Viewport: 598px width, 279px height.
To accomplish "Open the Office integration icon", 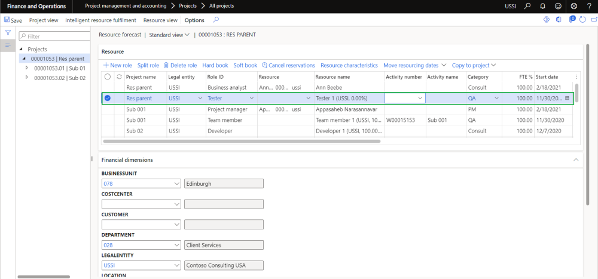I will 559,20.
